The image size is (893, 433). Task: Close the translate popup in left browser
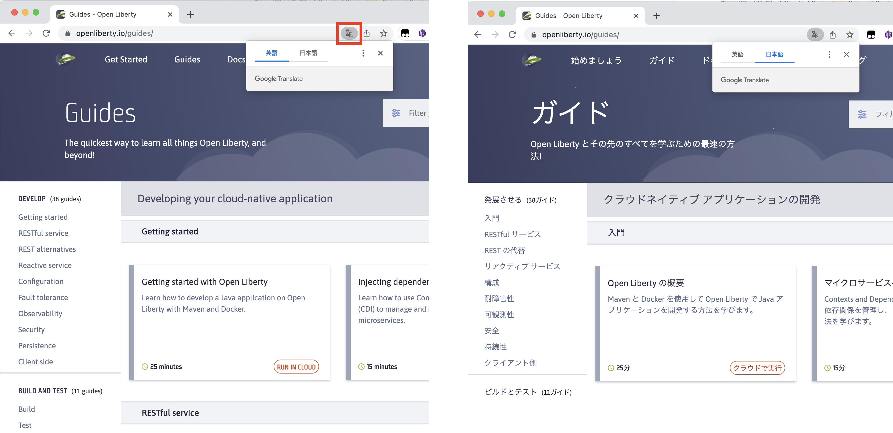pos(380,53)
